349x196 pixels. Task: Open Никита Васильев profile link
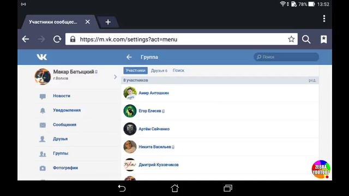(x=155, y=147)
